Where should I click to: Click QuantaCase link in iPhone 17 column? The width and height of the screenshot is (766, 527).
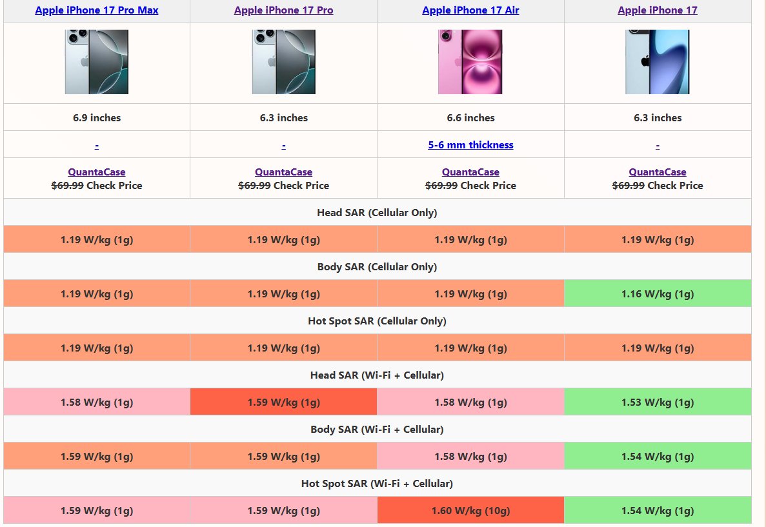[x=657, y=172]
